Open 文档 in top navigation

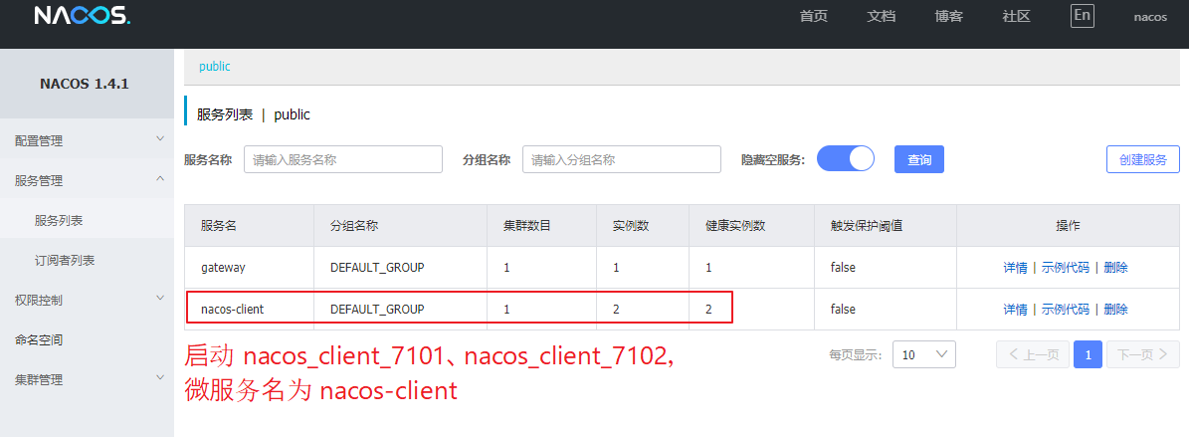882,17
